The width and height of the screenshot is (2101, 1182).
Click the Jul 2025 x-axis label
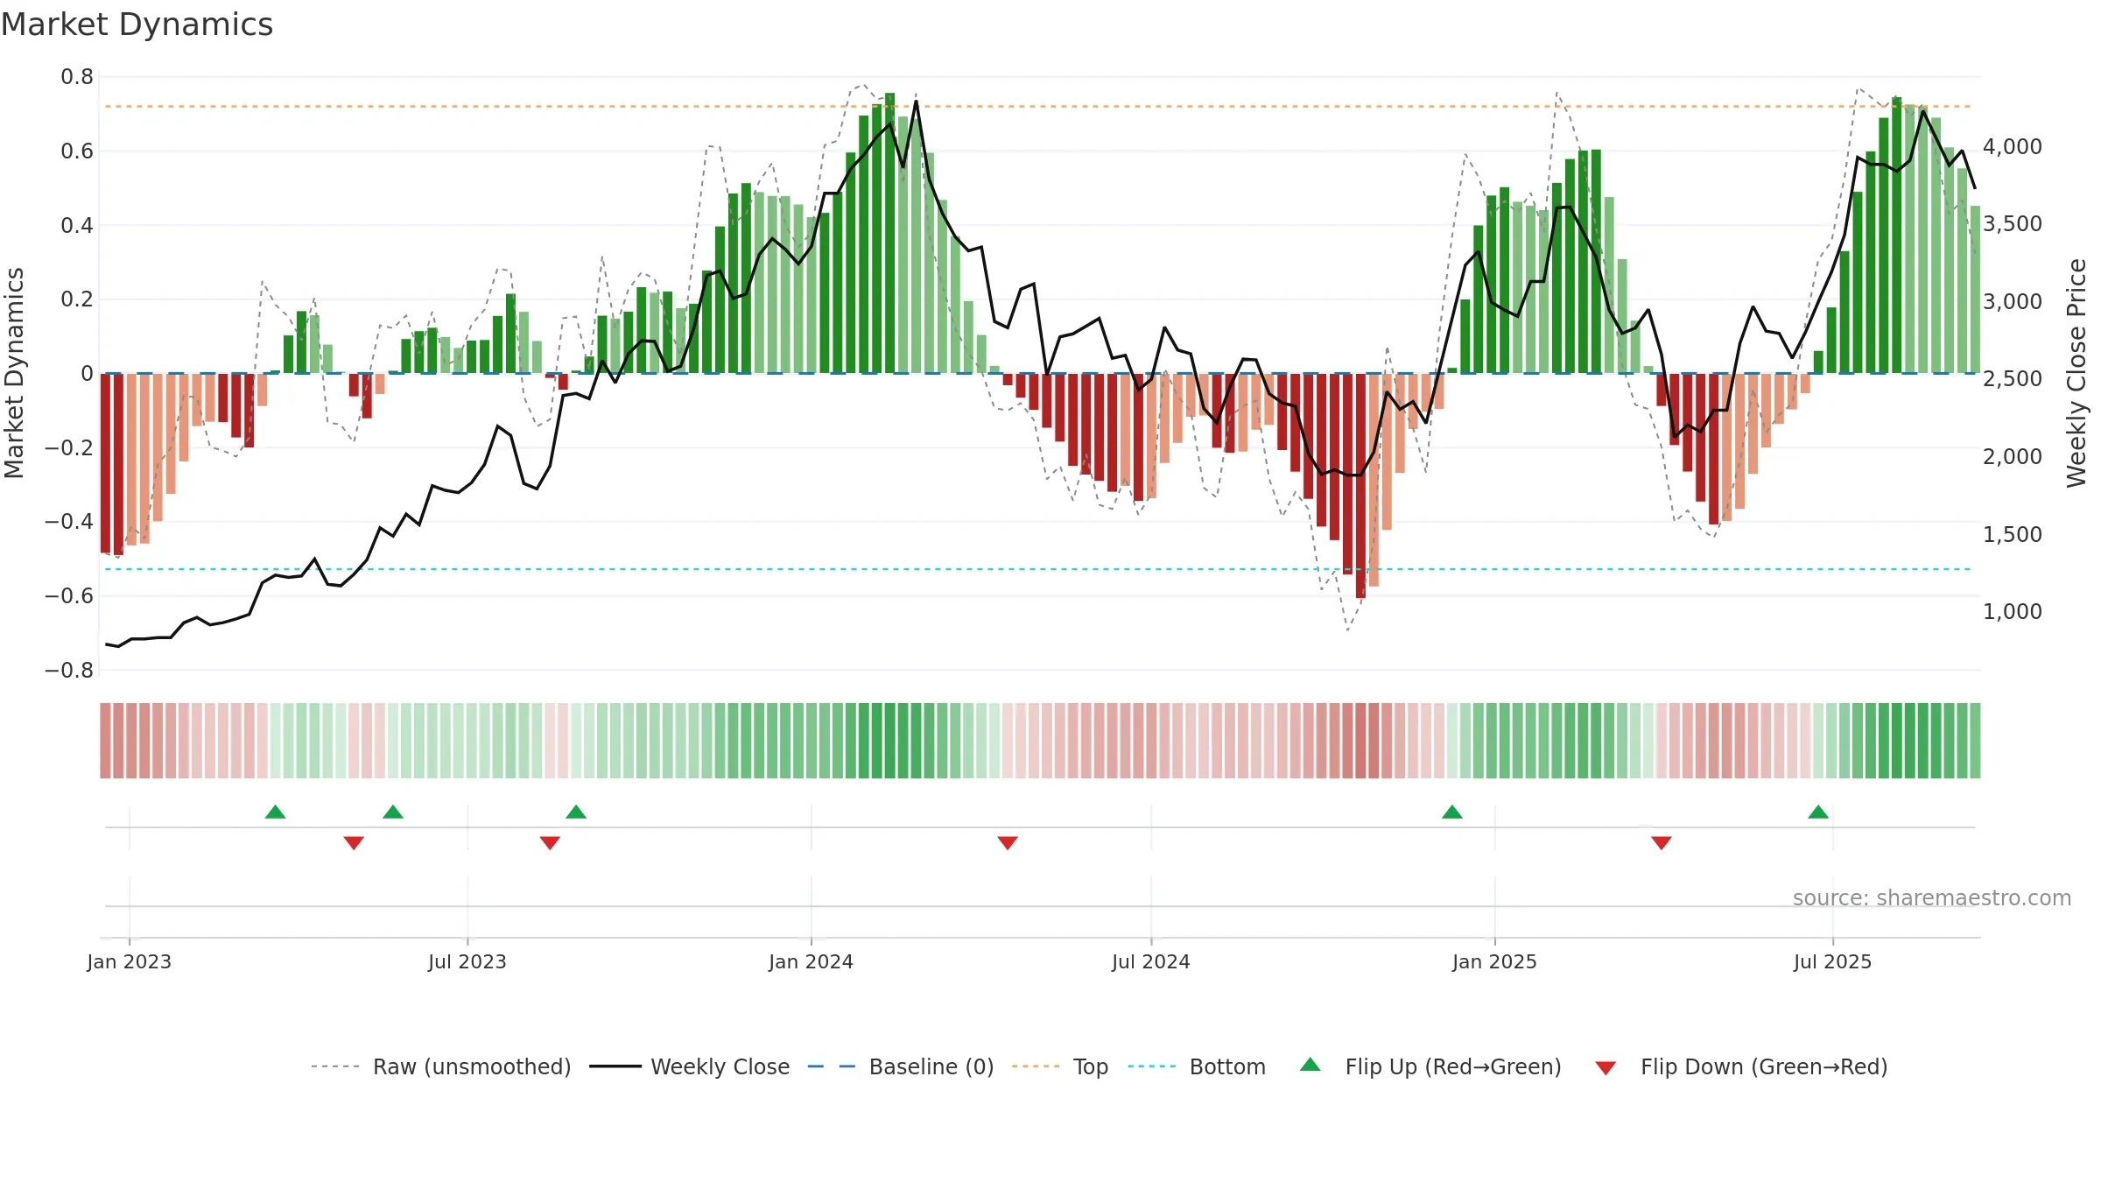click(x=1833, y=961)
